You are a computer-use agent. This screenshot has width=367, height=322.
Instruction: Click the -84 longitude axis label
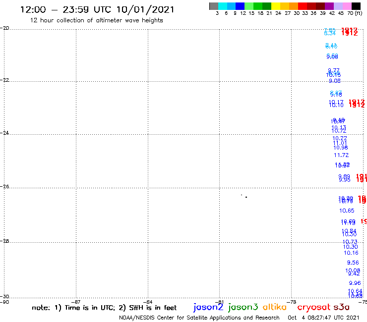[x=148, y=302]
